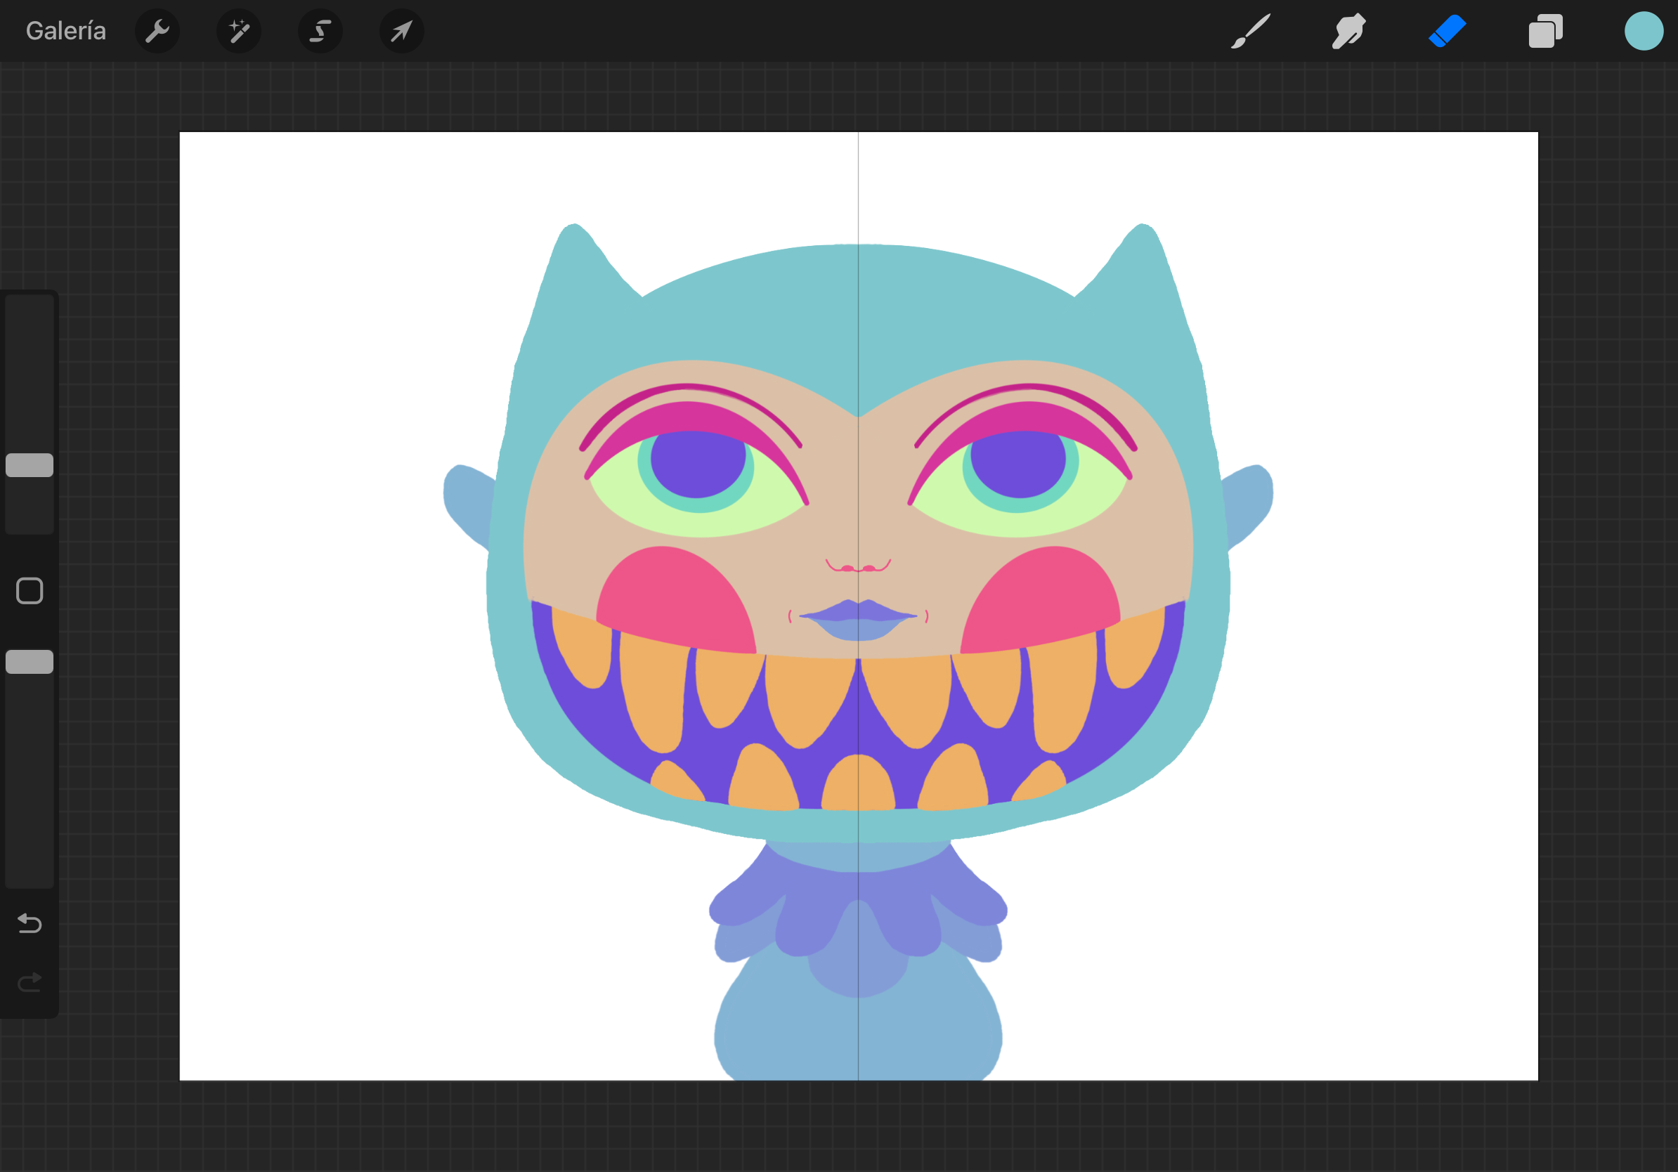Image resolution: width=1678 pixels, height=1172 pixels.
Task: Undo the last action with undo arrow
Action: point(30,923)
